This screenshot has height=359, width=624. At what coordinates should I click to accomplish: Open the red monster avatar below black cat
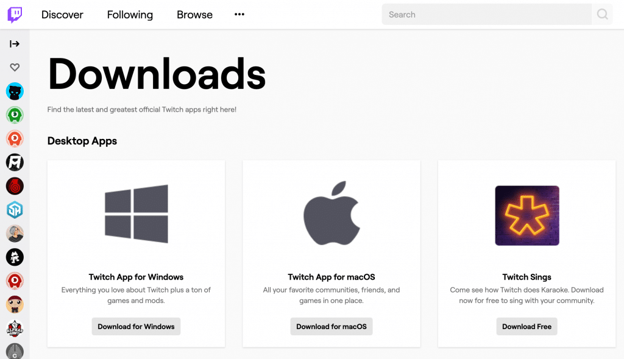pyautogui.click(x=15, y=281)
